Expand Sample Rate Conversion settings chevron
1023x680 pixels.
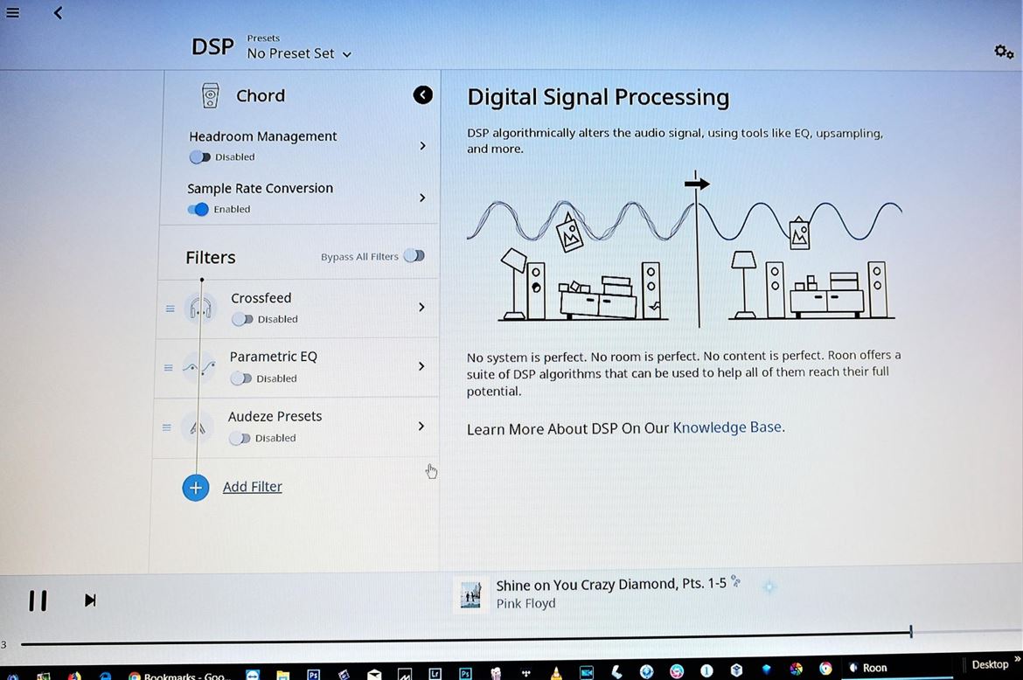point(422,198)
